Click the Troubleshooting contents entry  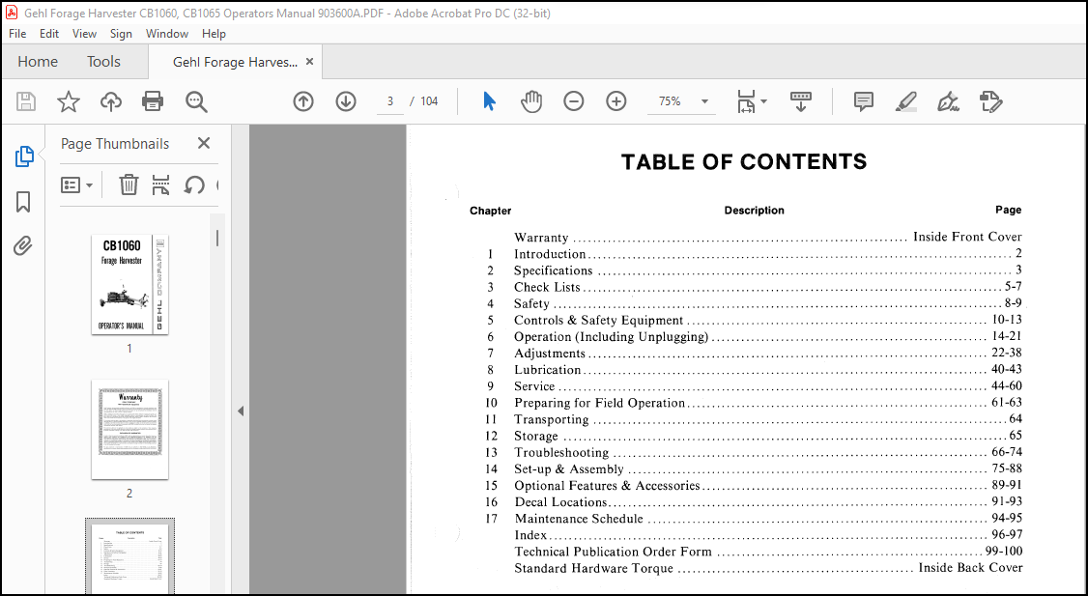[x=561, y=452]
